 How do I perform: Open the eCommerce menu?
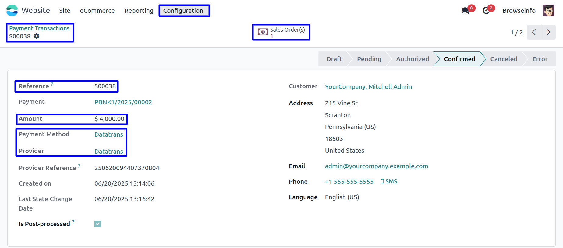[x=97, y=11]
